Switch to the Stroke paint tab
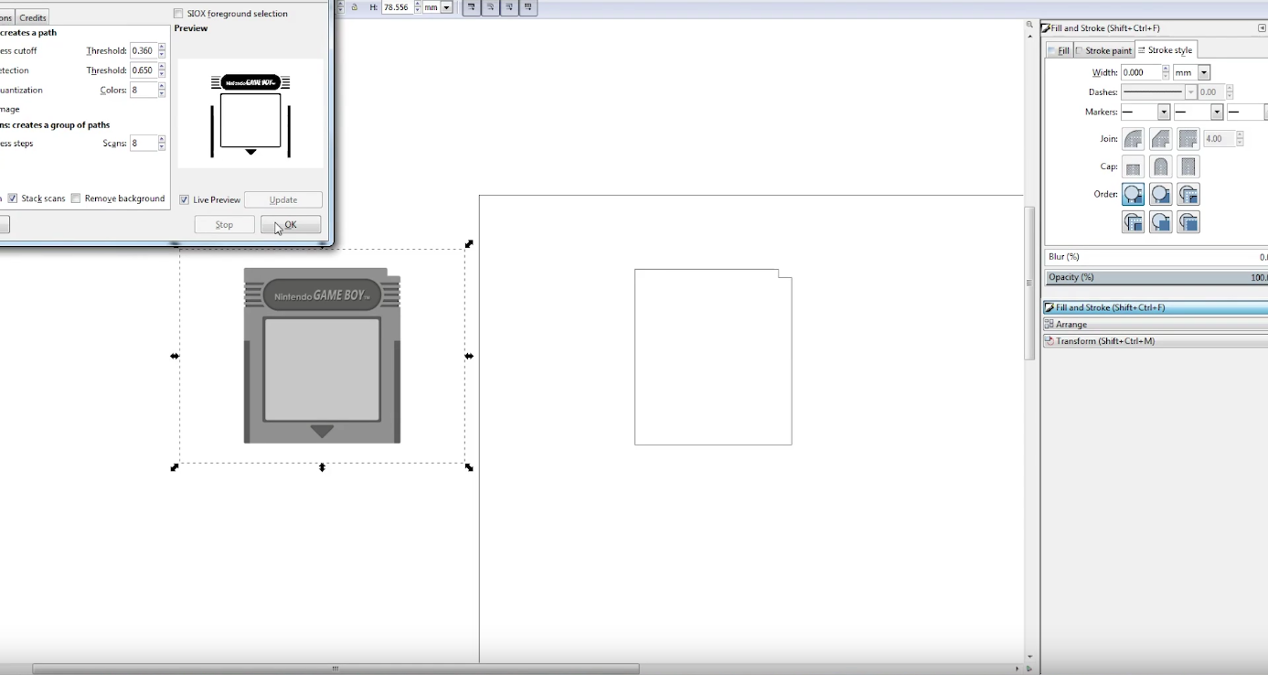Image resolution: width=1268 pixels, height=675 pixels. tap(1103, 50)
